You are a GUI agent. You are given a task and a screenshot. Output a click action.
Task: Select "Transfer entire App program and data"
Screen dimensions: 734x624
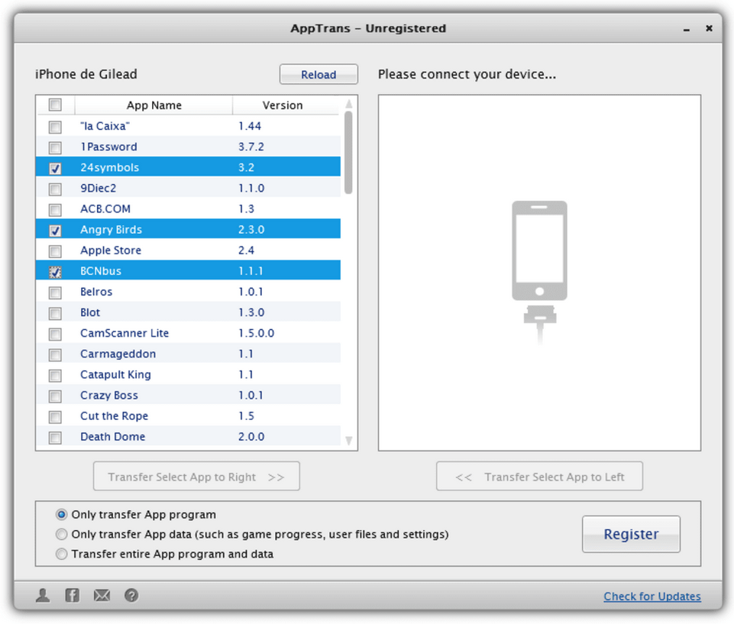click(x=61, y=554)
